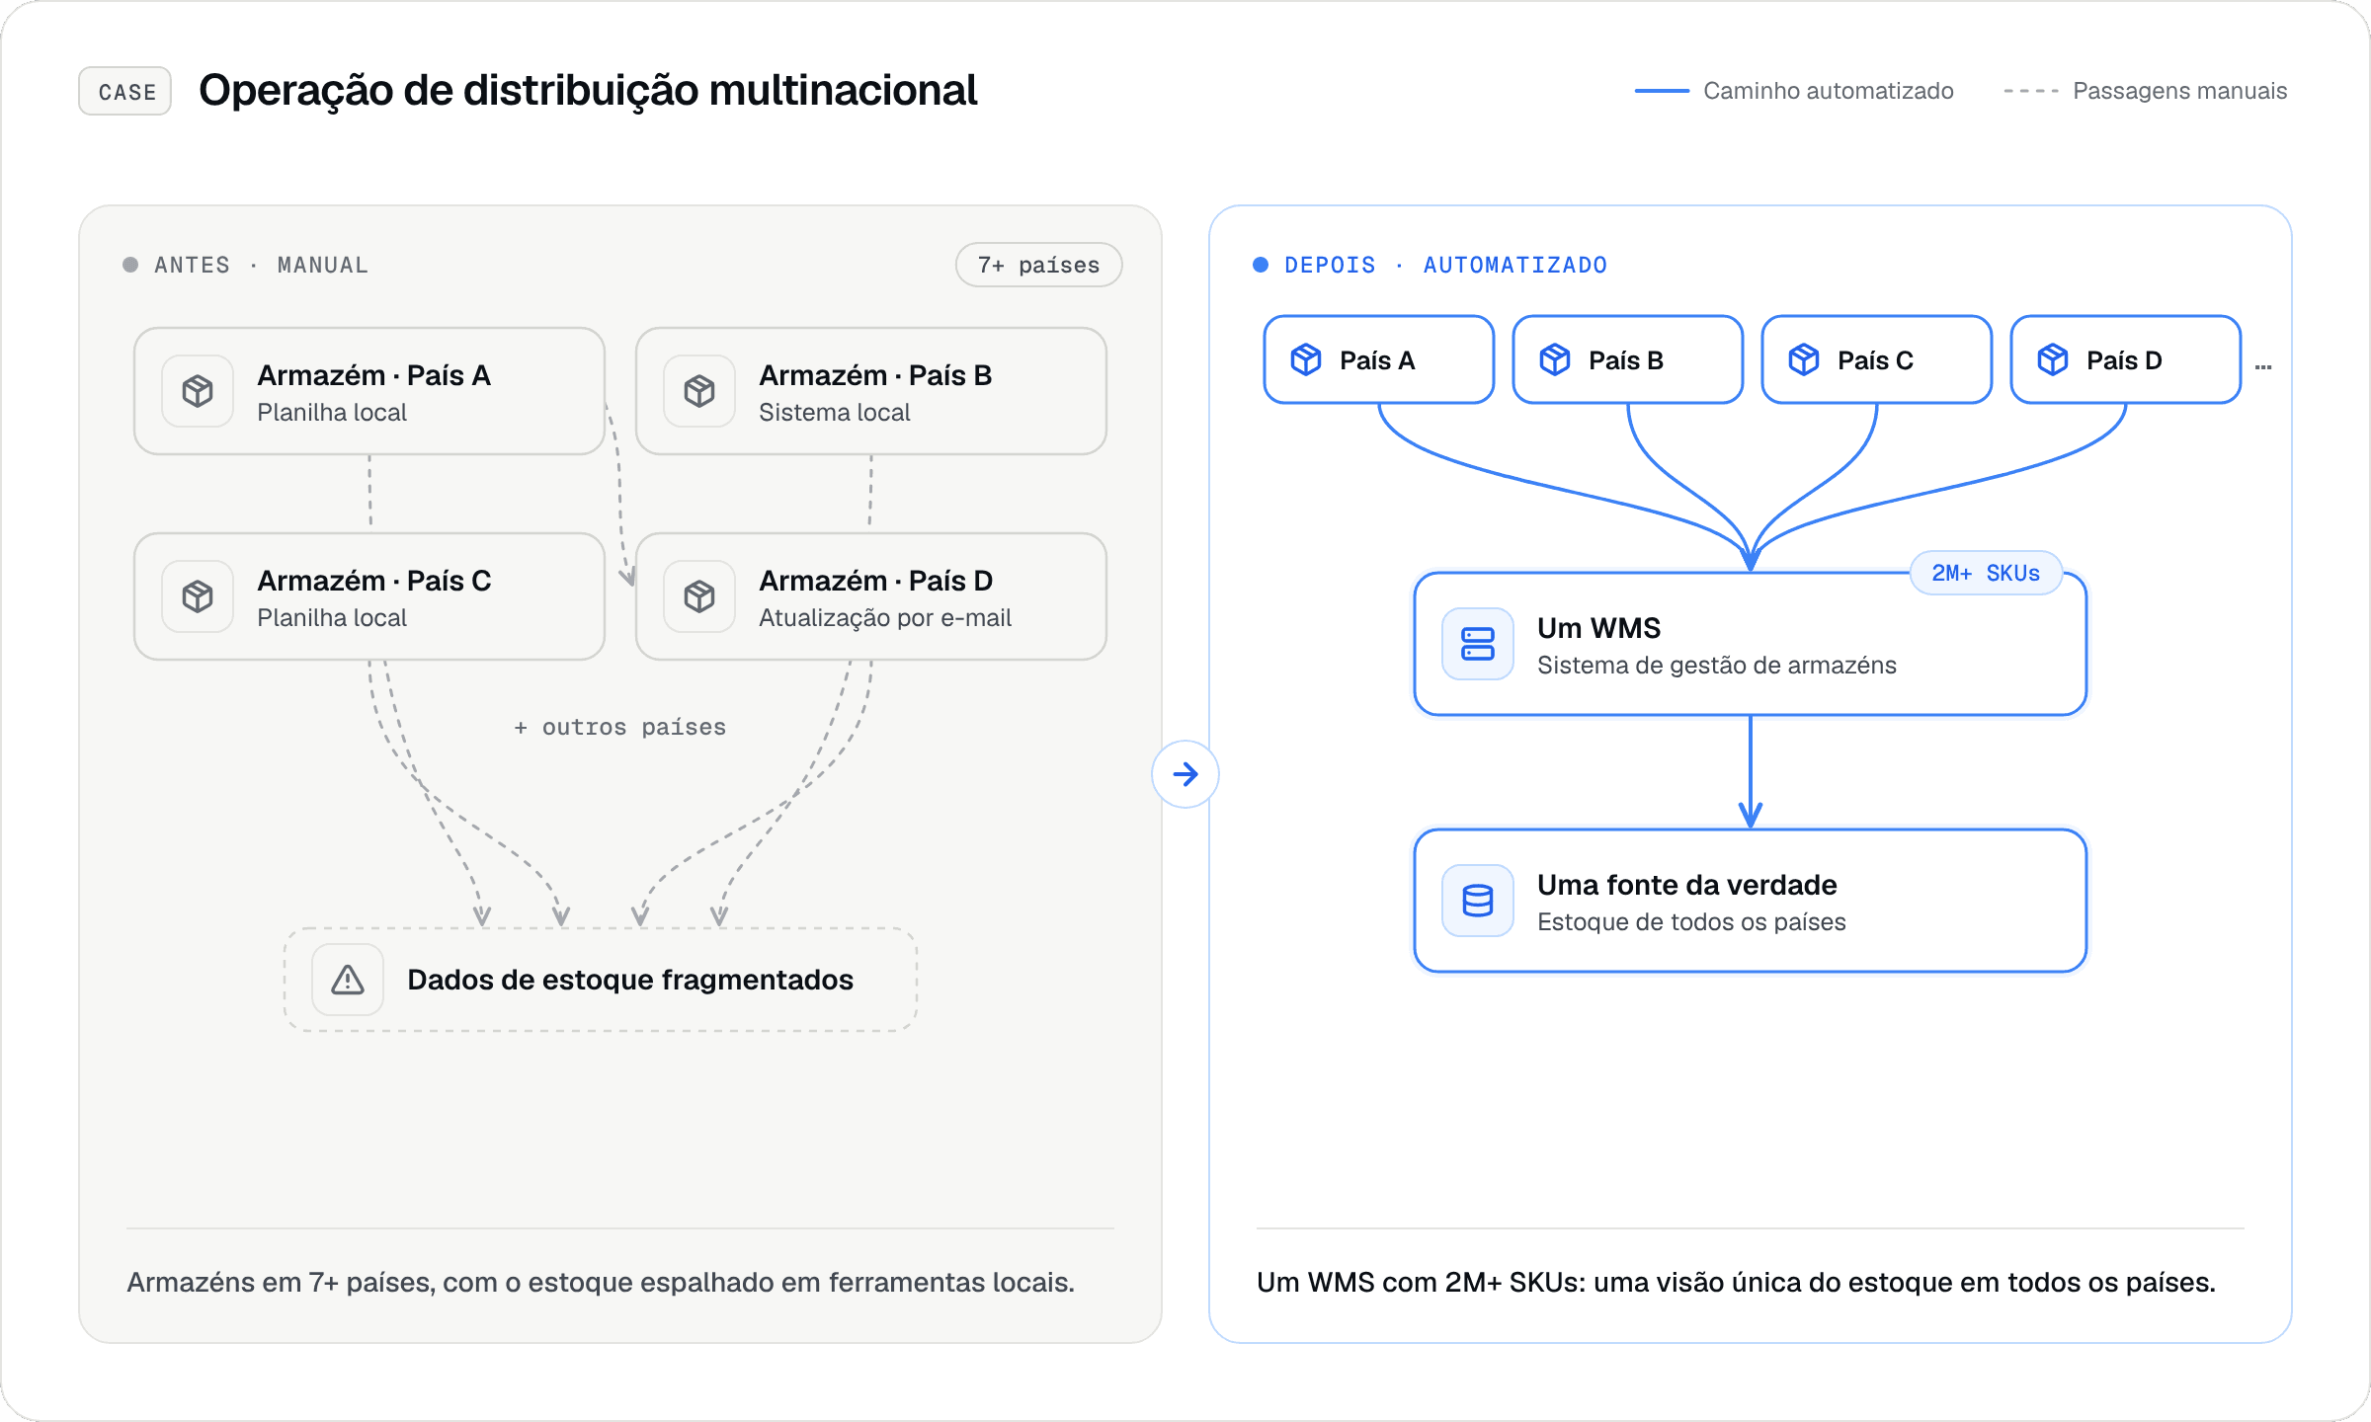Click the blue cube icon in País B chip
This screenshot has height=1422, width=2371.
click(x=1555, y=359)
